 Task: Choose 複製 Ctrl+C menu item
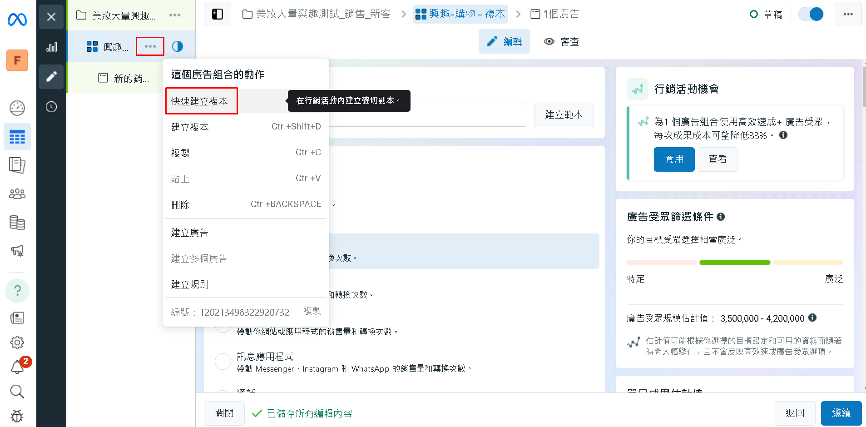246,153
